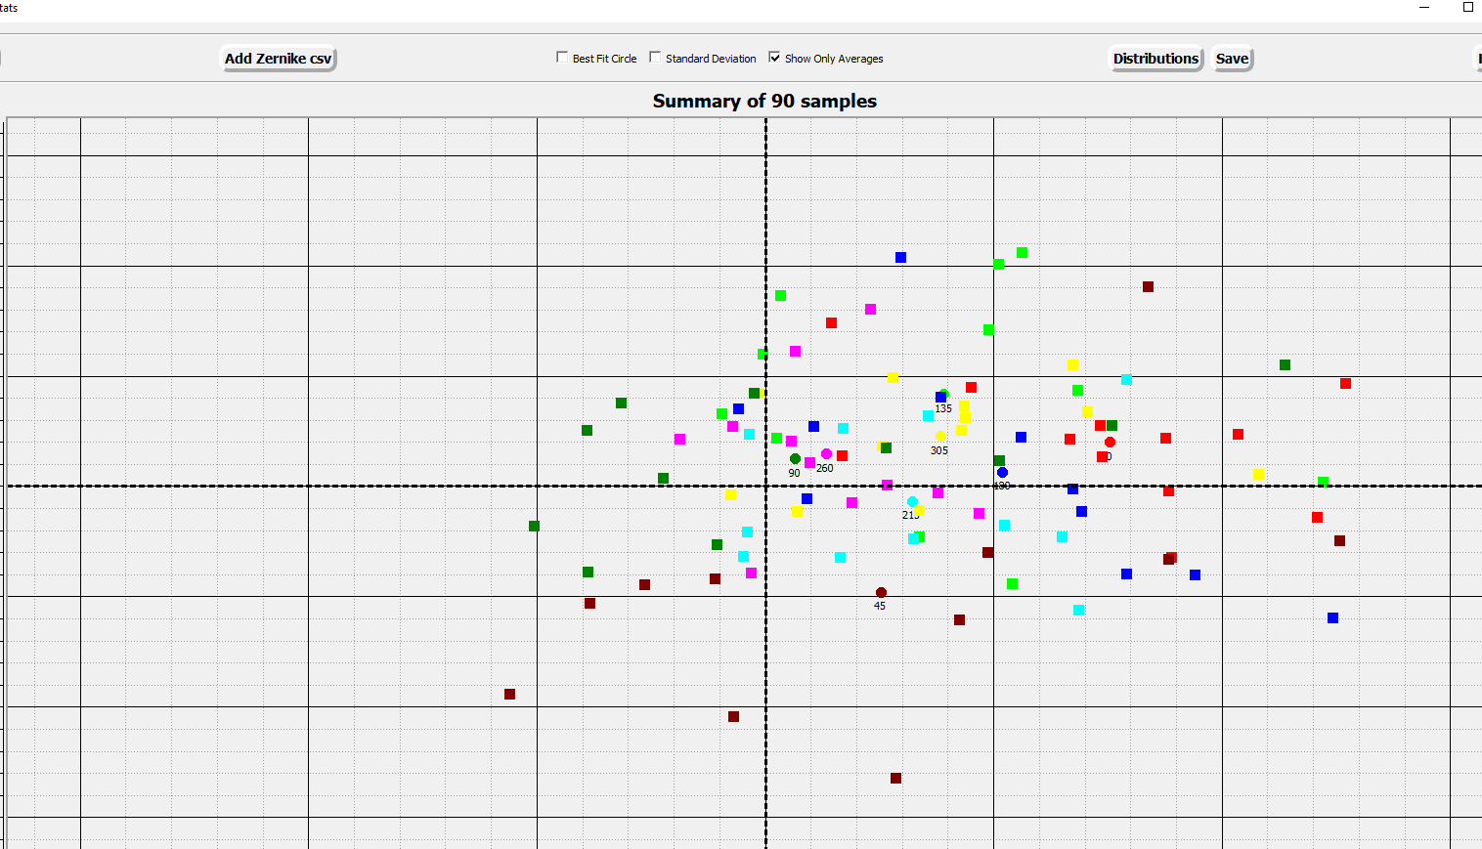Screen dimensions: 1482x849
Task: Click the dark red square lowest in the plot
Action: 894,778
